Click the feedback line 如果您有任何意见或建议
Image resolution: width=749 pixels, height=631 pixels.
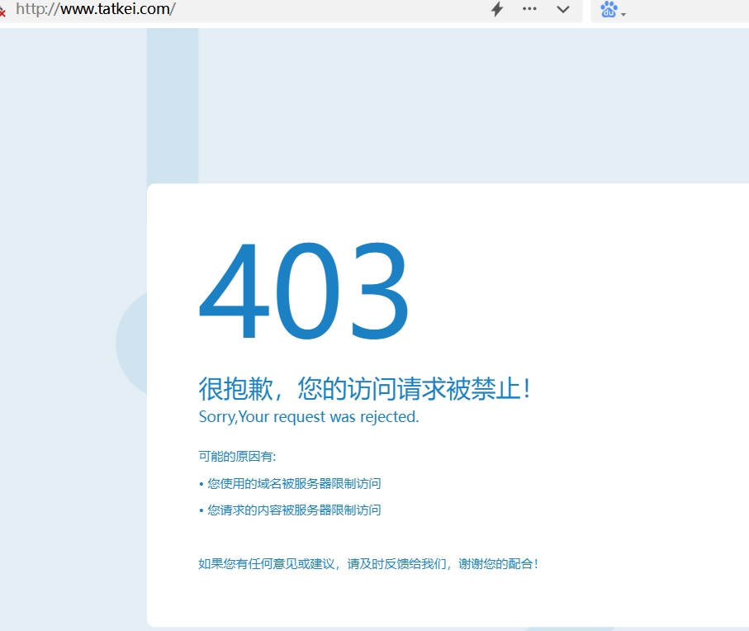369,564
